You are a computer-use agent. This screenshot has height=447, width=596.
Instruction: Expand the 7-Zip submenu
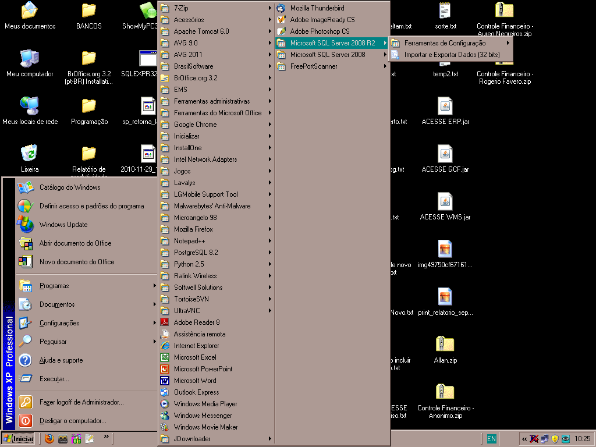point(216,8)
